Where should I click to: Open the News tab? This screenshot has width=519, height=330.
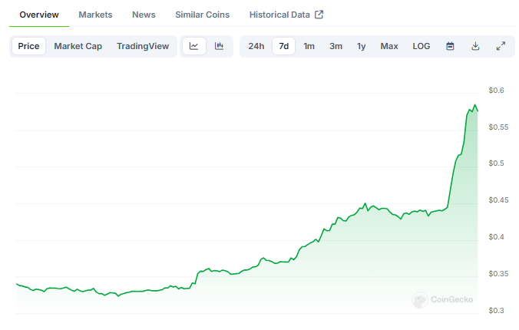coord(144,15)
